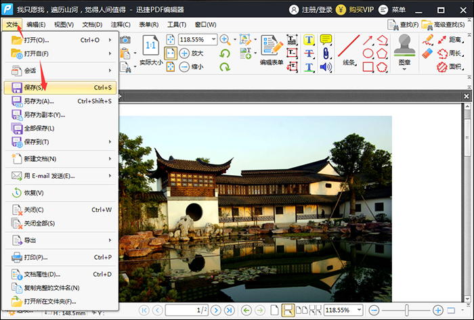
Task: Click the yellow sticky note comment icon
Action: pos(326,40)
